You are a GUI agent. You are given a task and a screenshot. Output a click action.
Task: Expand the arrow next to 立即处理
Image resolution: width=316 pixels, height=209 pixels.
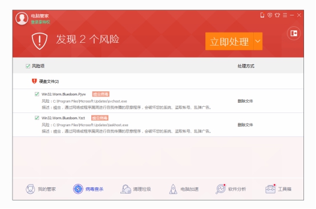coord(258,41)
